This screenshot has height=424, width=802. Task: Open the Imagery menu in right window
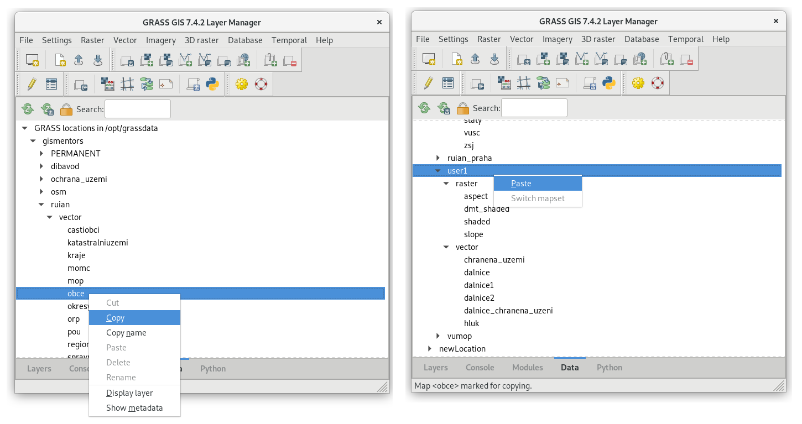point(558,39)
